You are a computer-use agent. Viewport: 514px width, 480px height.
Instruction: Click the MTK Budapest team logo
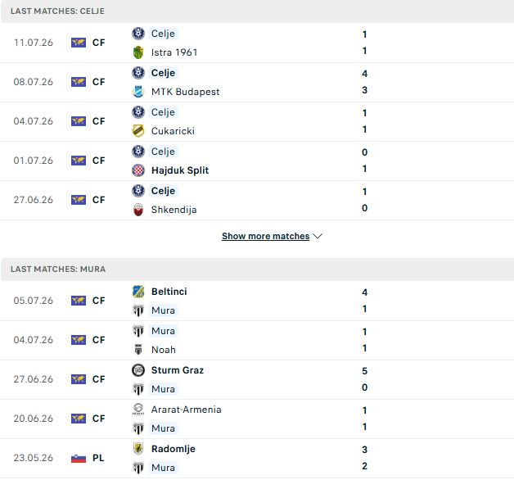tap(138, 92)
